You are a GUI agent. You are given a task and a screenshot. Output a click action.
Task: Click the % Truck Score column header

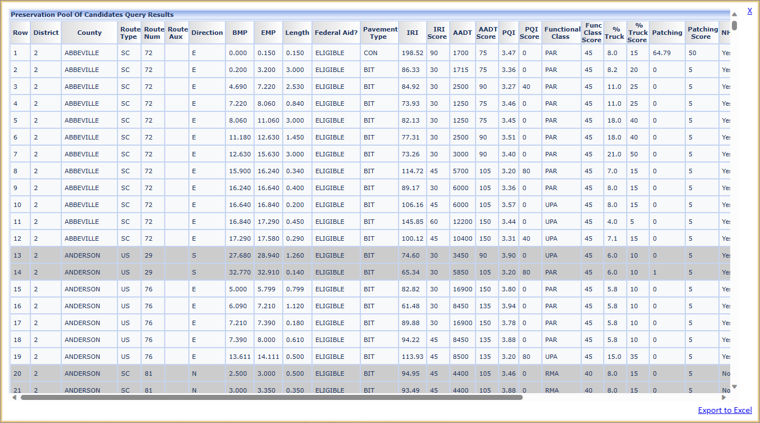point(638,33)
